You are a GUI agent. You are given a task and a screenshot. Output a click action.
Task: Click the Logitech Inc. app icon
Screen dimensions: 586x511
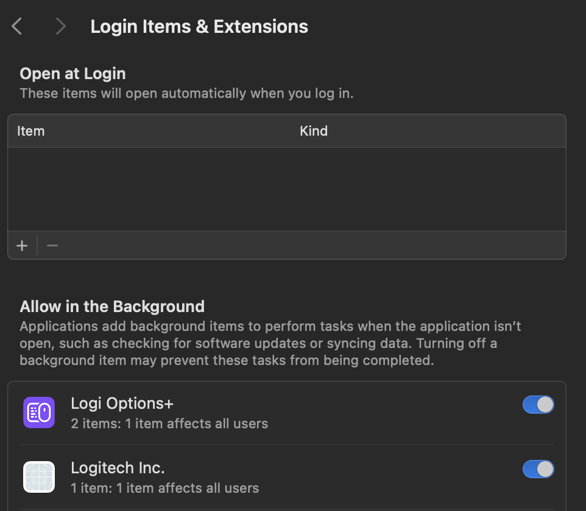click(x=39, y=477)
